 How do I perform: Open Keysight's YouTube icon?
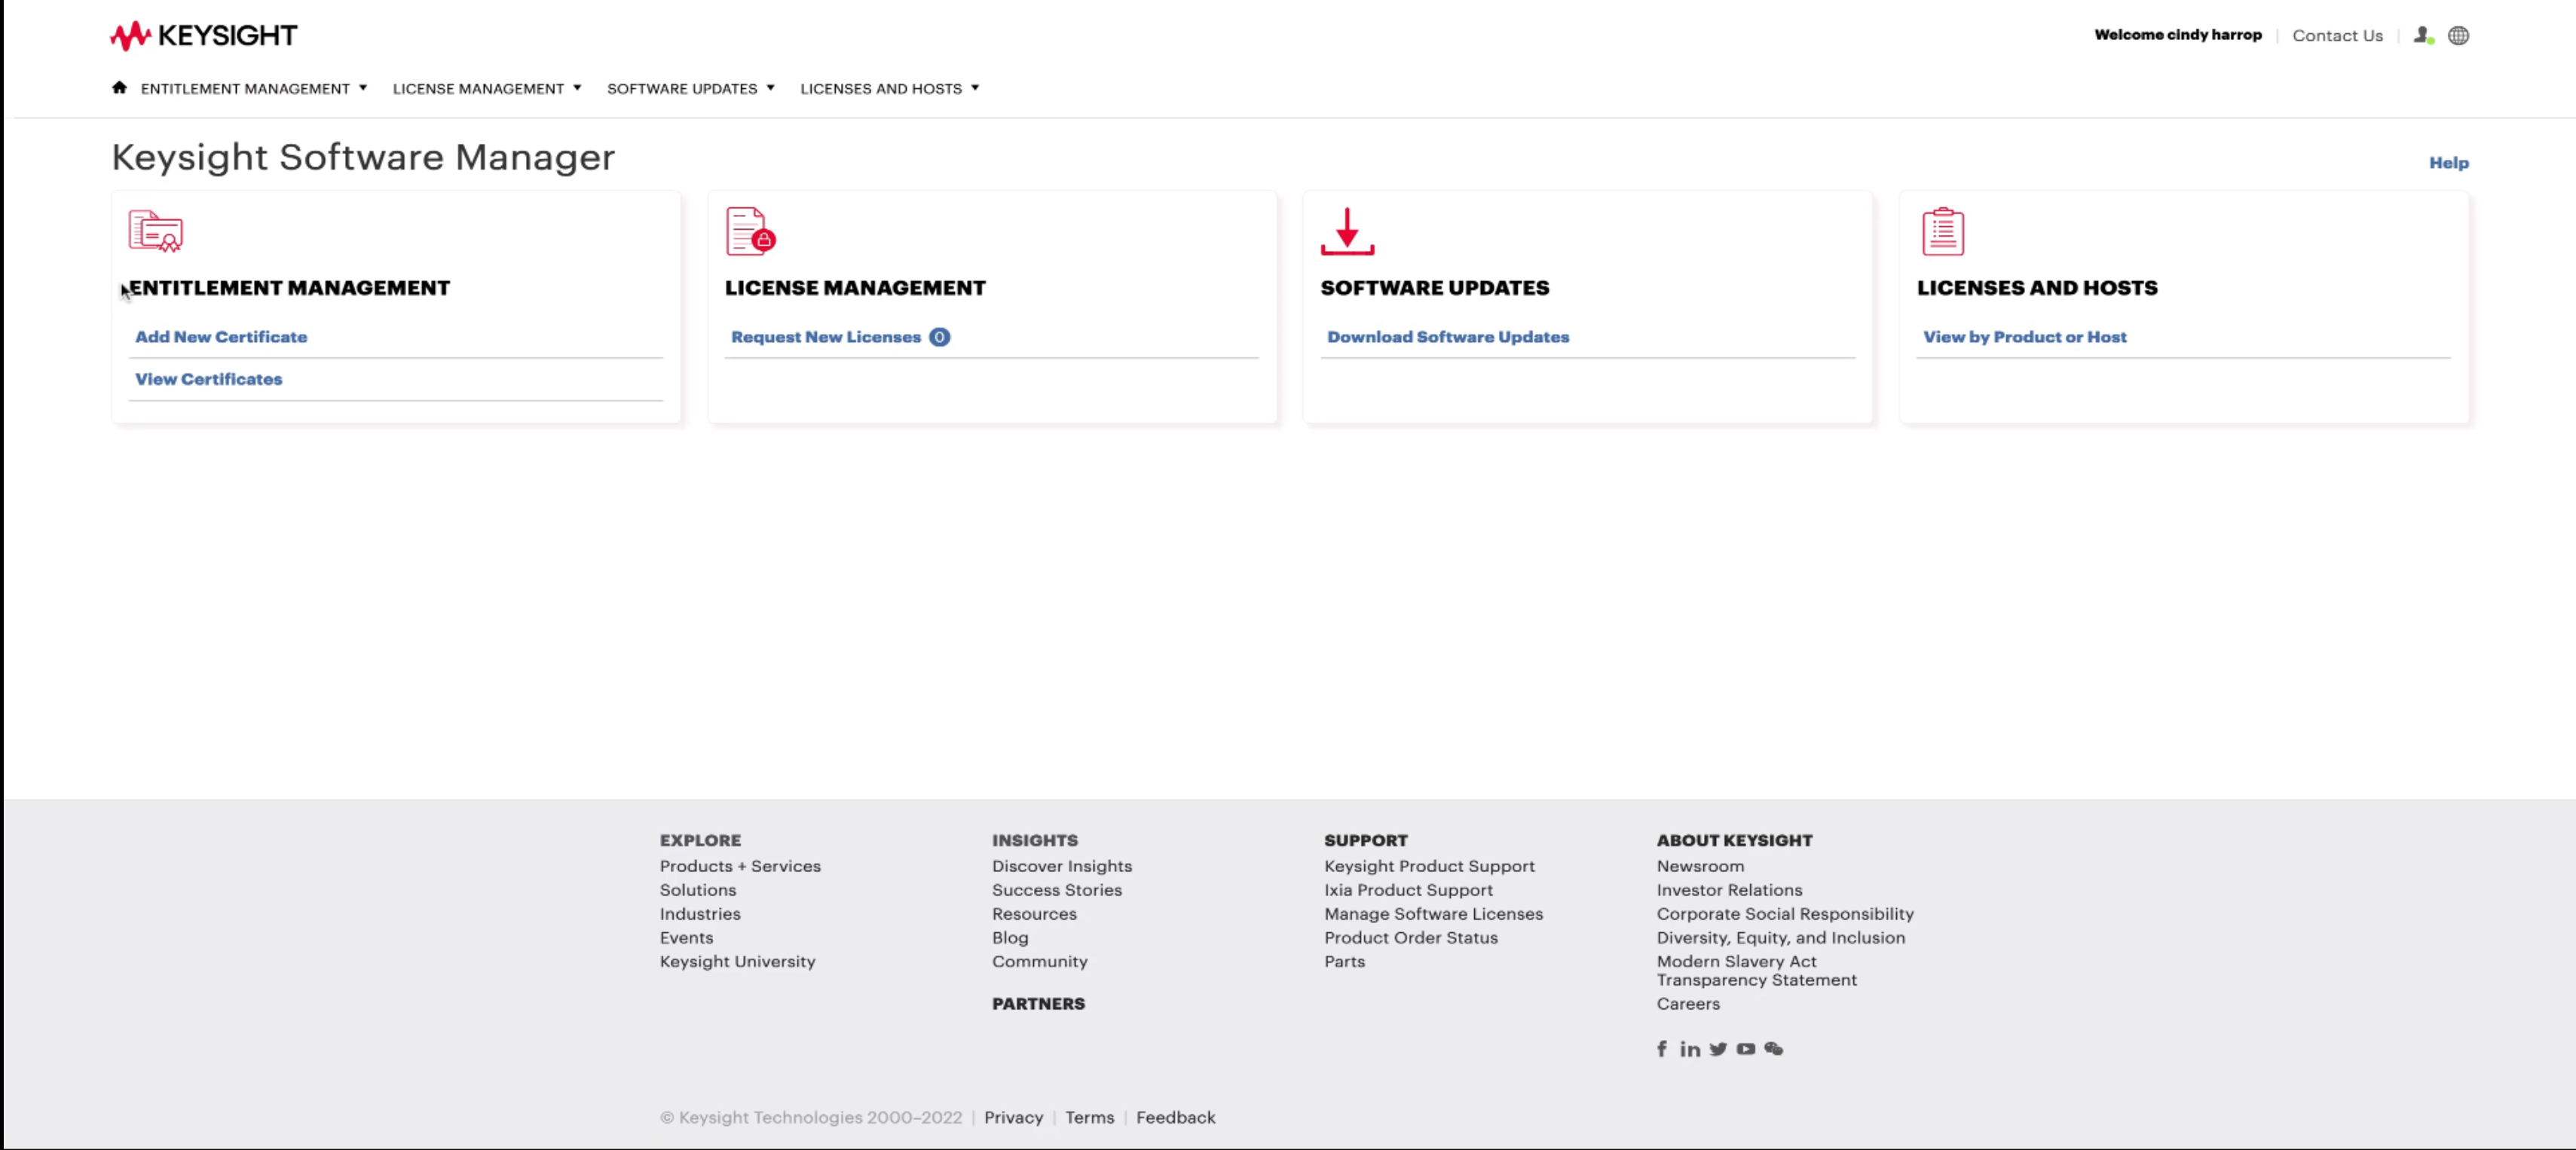pos(1746,1048)
